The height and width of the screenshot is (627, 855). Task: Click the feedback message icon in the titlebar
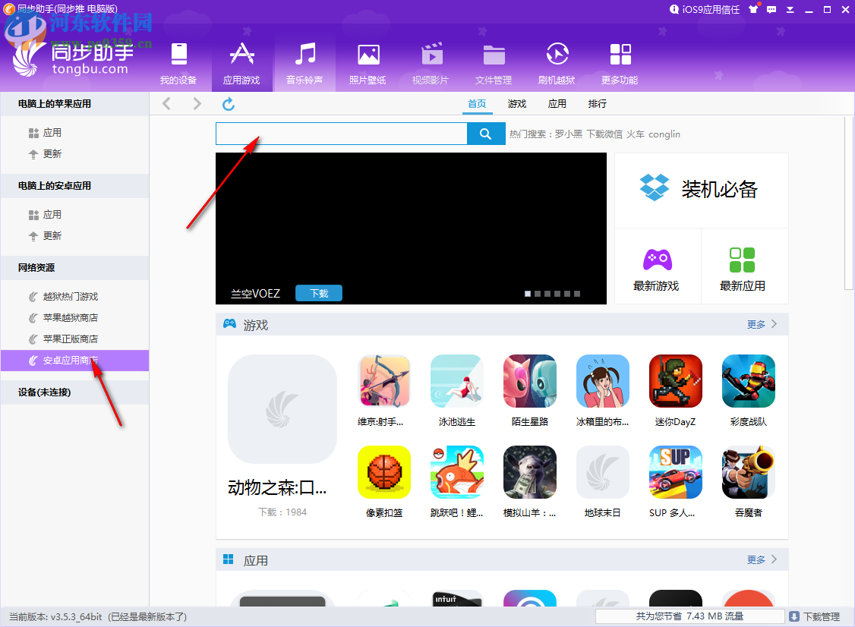[x=770, y=10]
